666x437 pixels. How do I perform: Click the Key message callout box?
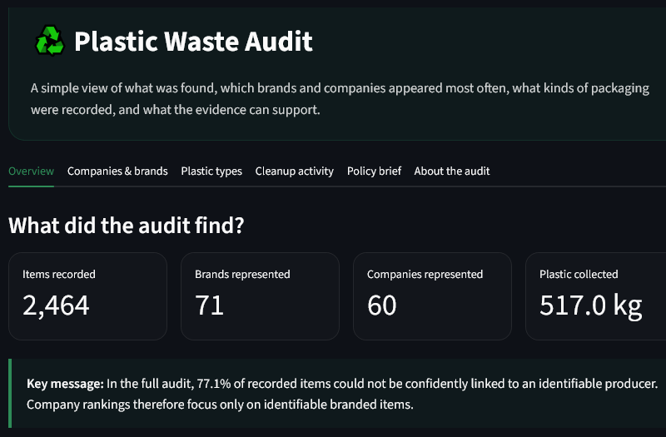pyautogui.click(x=337, y=393)
